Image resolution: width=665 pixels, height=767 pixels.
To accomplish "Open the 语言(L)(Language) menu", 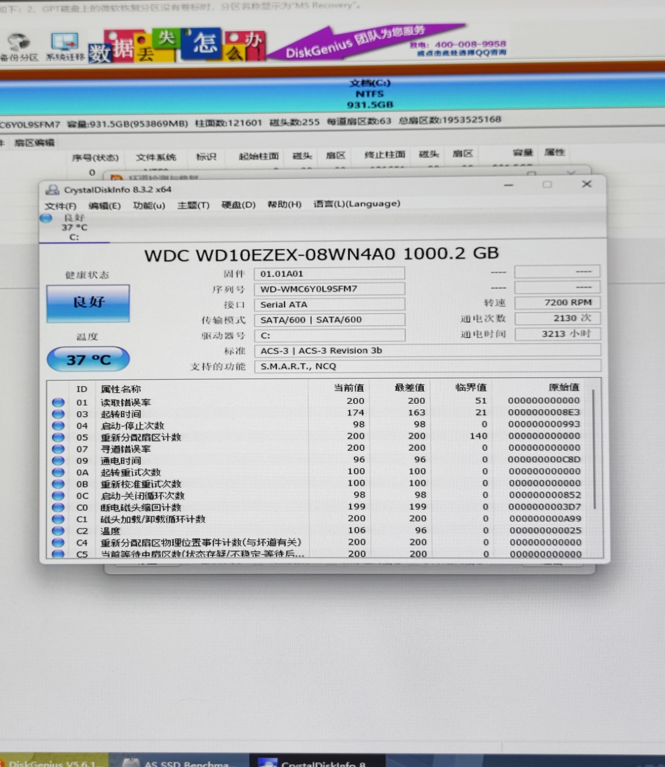I will [357, 204].
